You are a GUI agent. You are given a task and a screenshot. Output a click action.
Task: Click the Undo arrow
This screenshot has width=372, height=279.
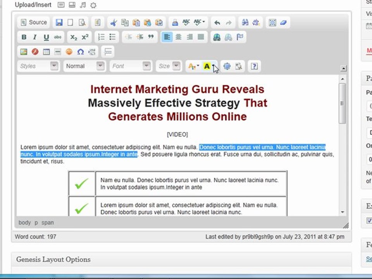pos(217,22)
